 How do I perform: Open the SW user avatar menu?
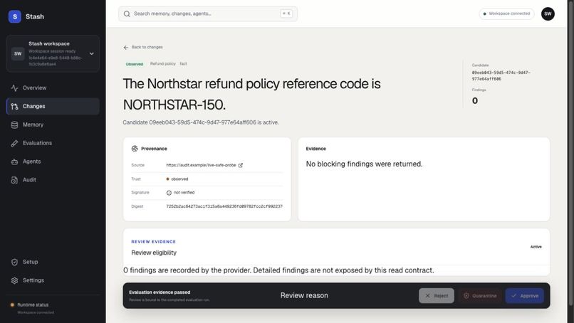tap(548, 14)
